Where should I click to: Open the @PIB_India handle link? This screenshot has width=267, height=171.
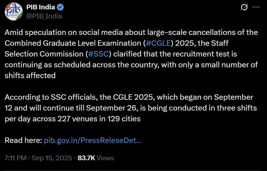44,16
